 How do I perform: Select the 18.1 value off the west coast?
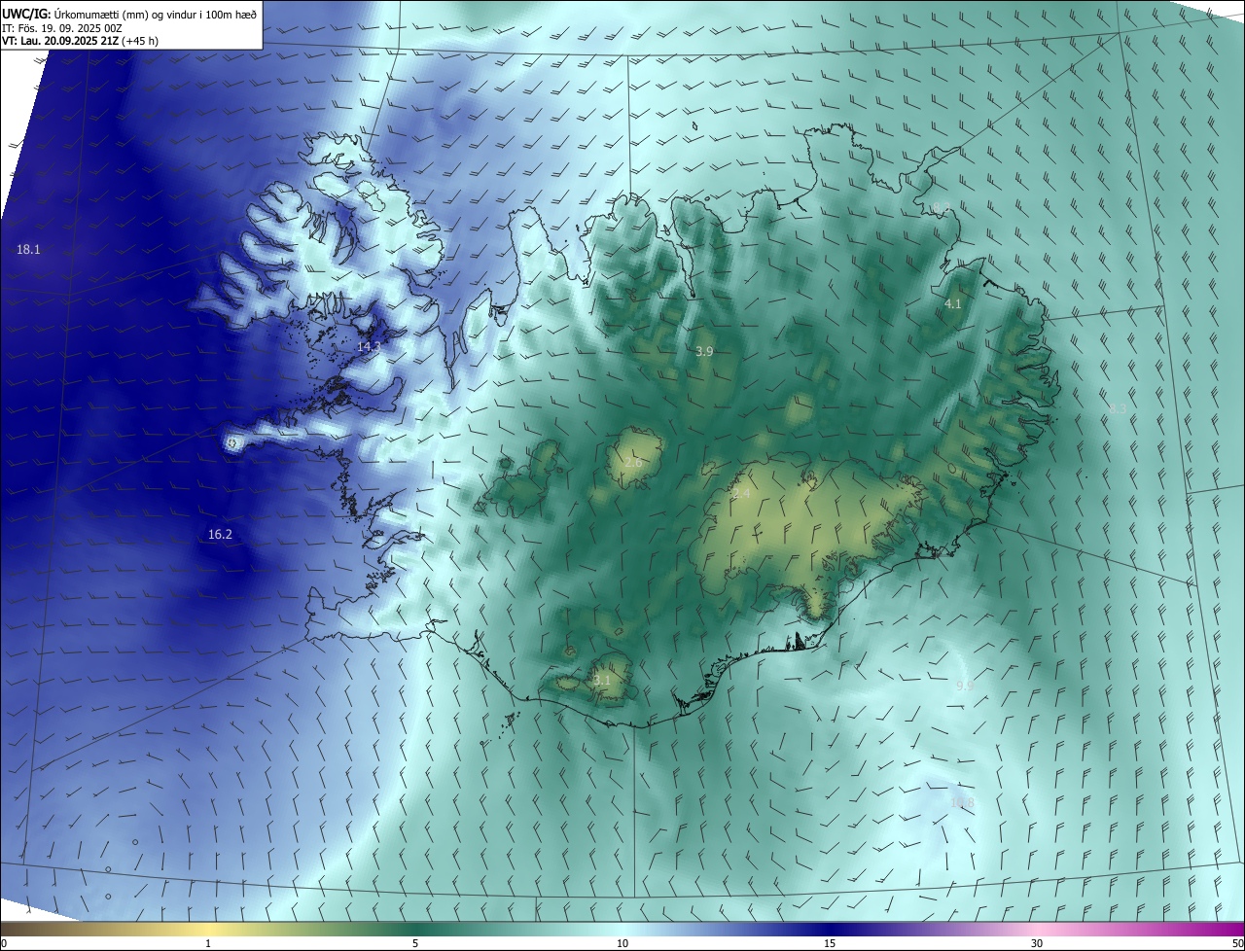point(28,250)
